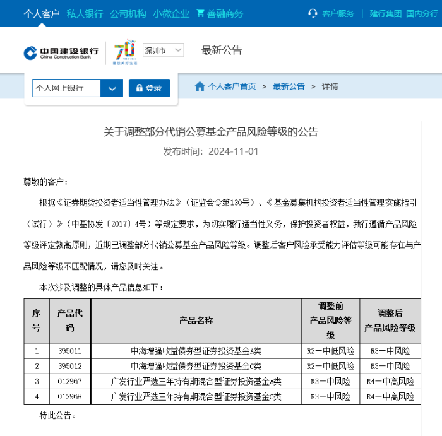Select 小微企业 navigation item
Screen dimensions: 442x436
click(171, 13)
